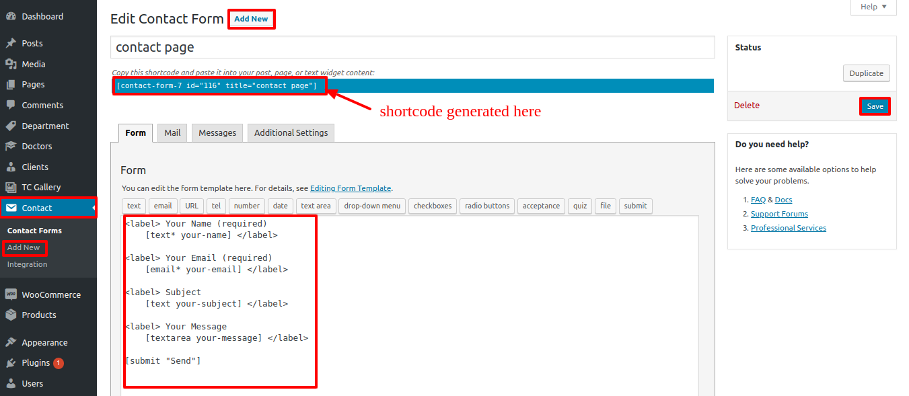Click the Media library icon

tap(11, 64)
